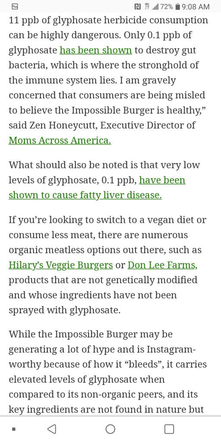Tap the NFC icon in the status bar
The width and height of the screenshot is (221, 442).
click(x=137, y=6)
